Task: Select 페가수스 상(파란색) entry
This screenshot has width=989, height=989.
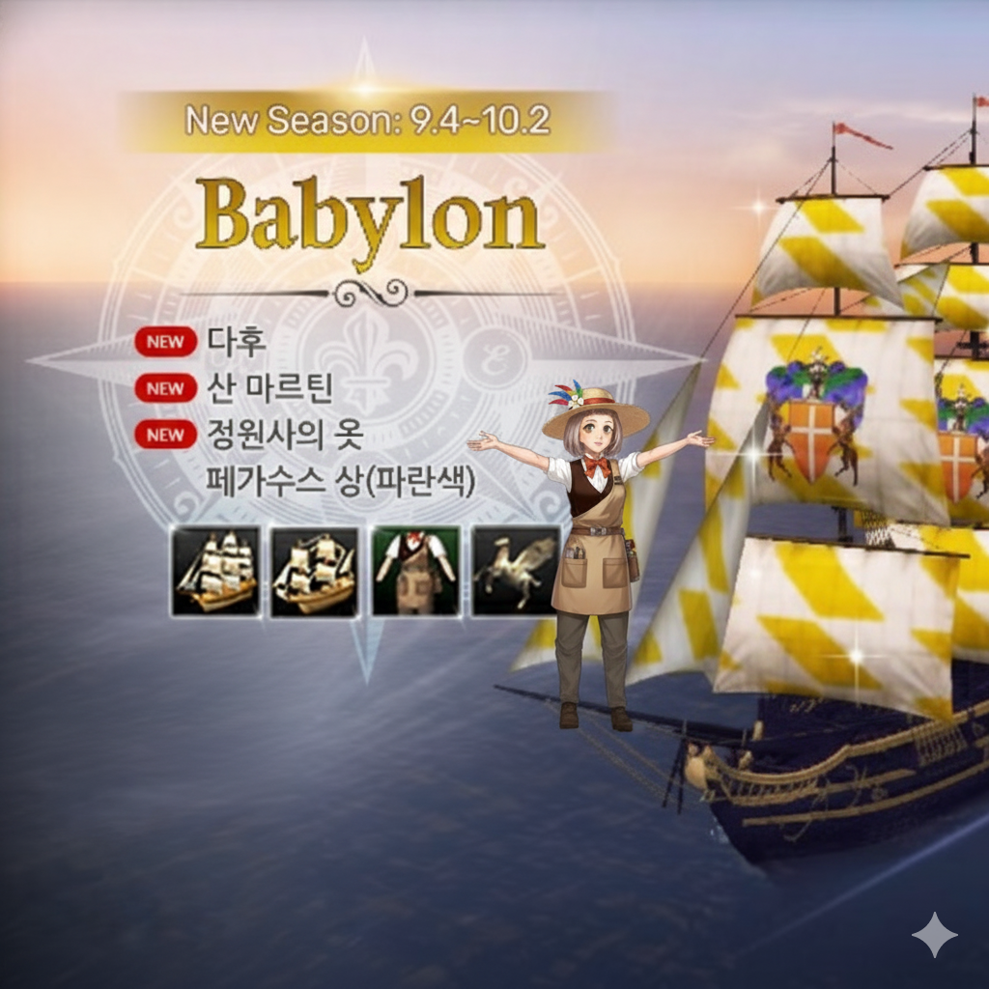Action: coord(341,482)
